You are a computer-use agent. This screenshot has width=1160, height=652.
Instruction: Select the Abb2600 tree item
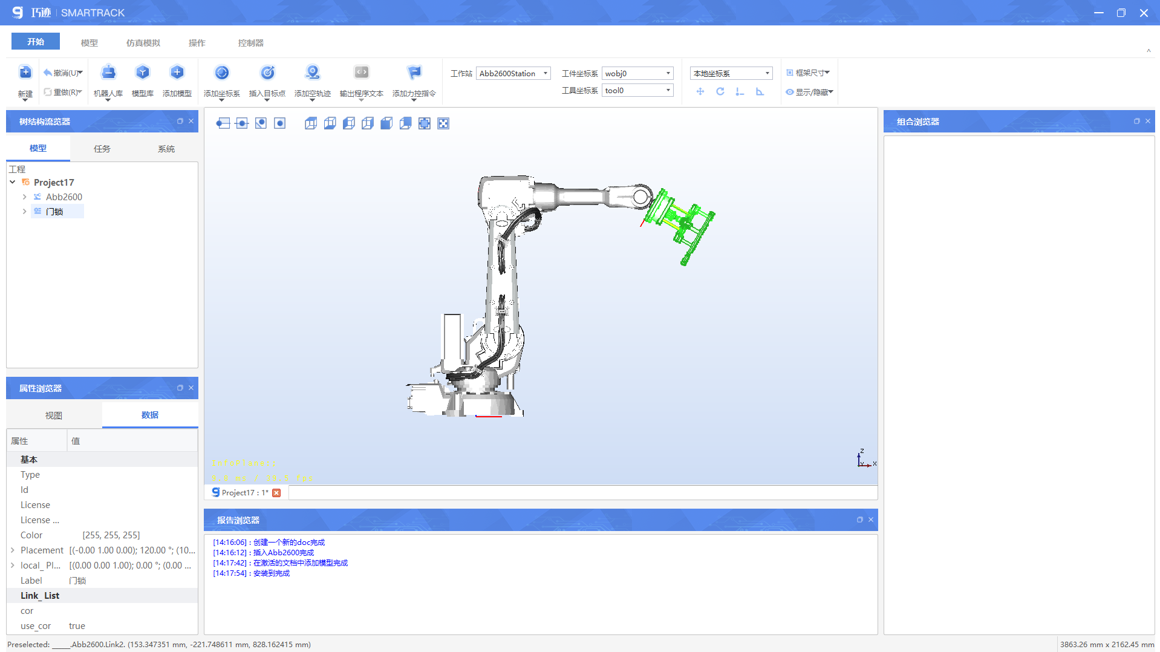64,197
